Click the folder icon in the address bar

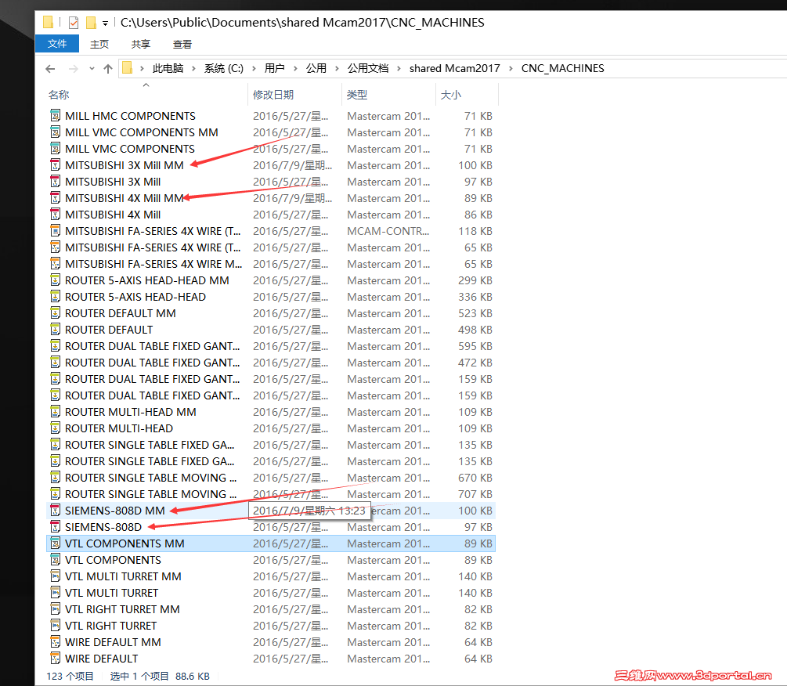click(x=128, y=68)
